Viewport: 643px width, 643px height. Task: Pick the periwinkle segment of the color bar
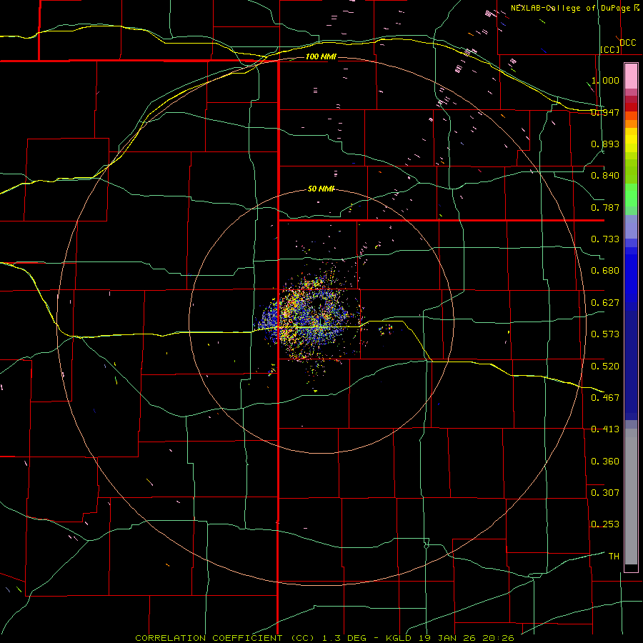[631, 226]
